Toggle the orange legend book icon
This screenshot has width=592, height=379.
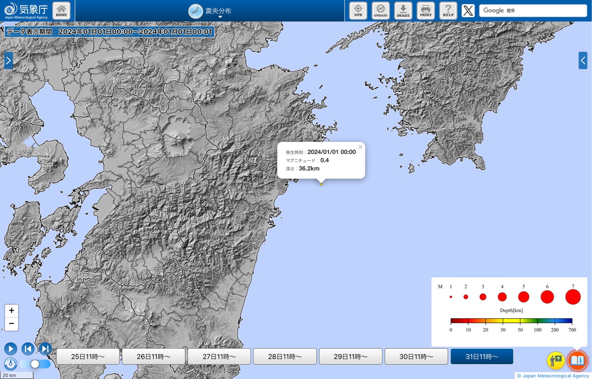577,360
